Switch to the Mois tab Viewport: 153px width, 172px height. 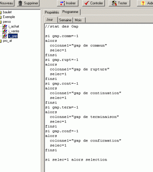tap(78, 20)
